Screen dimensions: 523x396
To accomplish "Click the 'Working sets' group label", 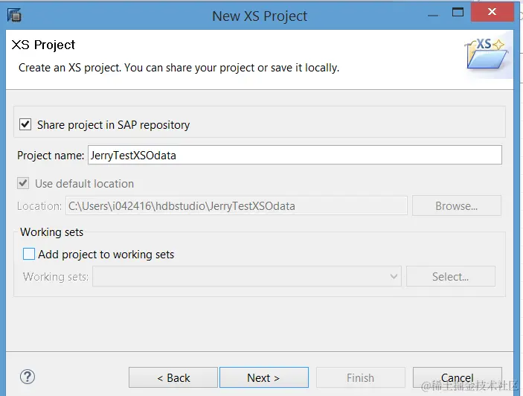I will pos(51,231).
